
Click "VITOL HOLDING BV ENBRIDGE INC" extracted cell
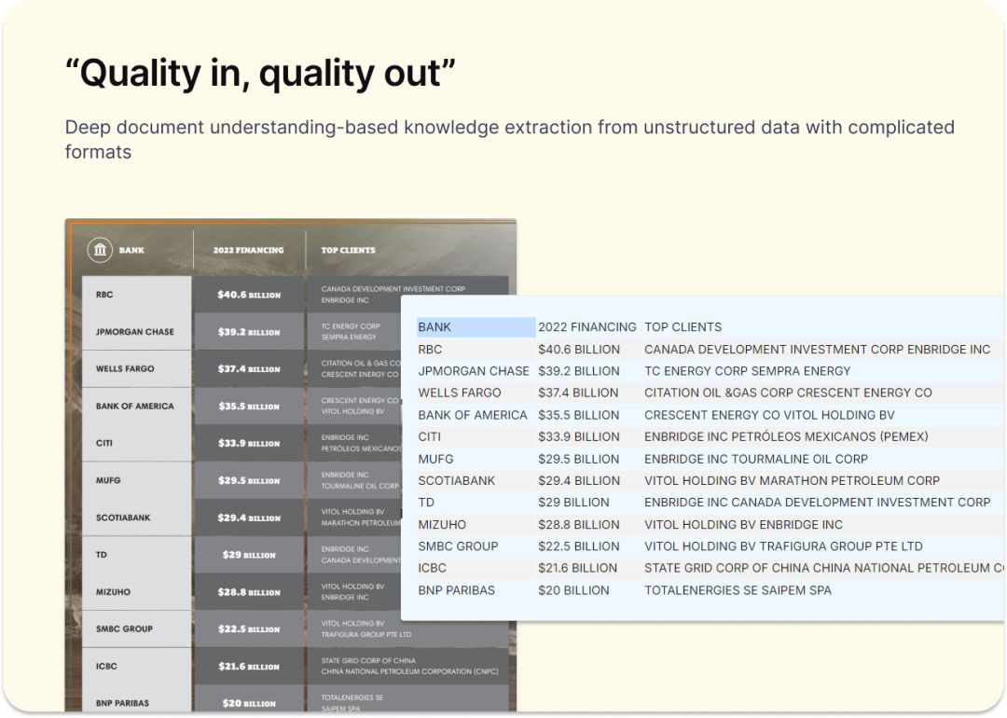[743, 525]
